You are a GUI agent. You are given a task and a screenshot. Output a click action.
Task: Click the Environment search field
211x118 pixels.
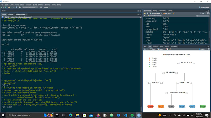point(203,16)
